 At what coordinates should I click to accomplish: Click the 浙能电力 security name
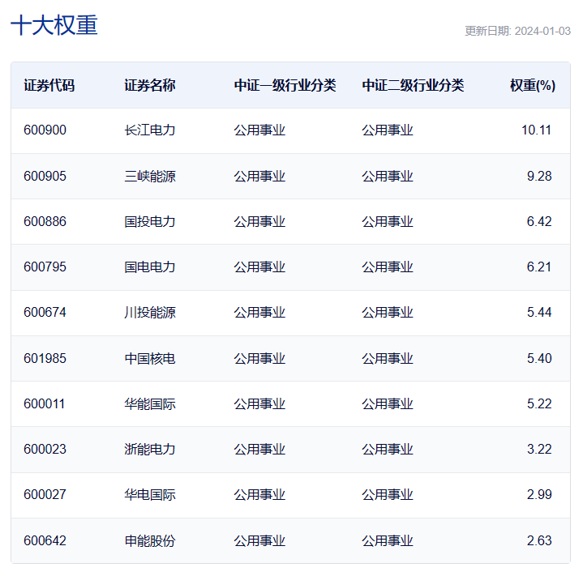click(150, 449)
